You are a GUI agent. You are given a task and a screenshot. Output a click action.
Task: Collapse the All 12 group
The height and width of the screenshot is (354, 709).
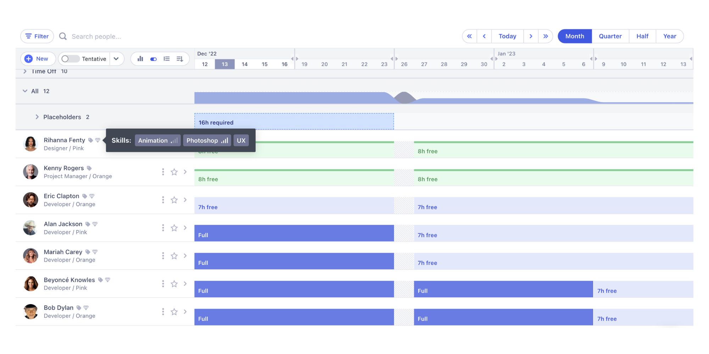(24, 91)
